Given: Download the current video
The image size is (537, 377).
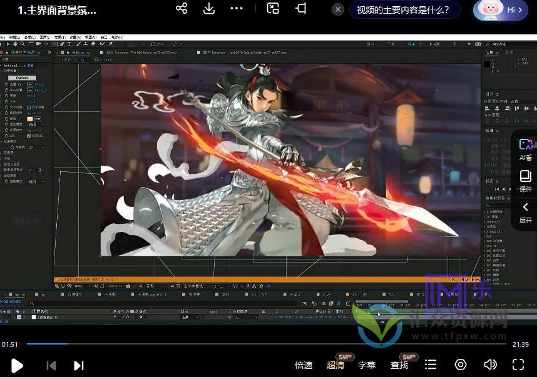Looking at the screenshot, I should (x=208, y=9).
